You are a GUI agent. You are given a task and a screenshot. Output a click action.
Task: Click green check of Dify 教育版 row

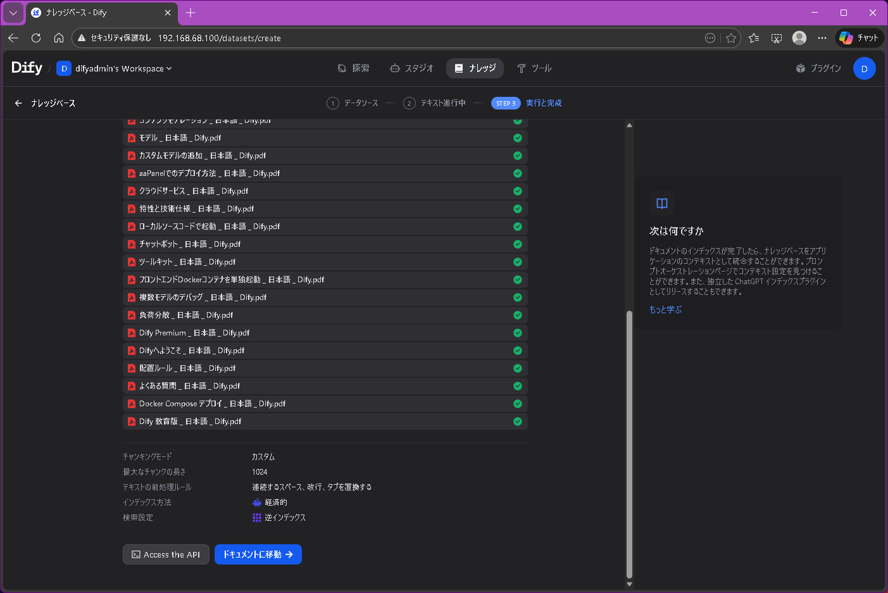518,421
